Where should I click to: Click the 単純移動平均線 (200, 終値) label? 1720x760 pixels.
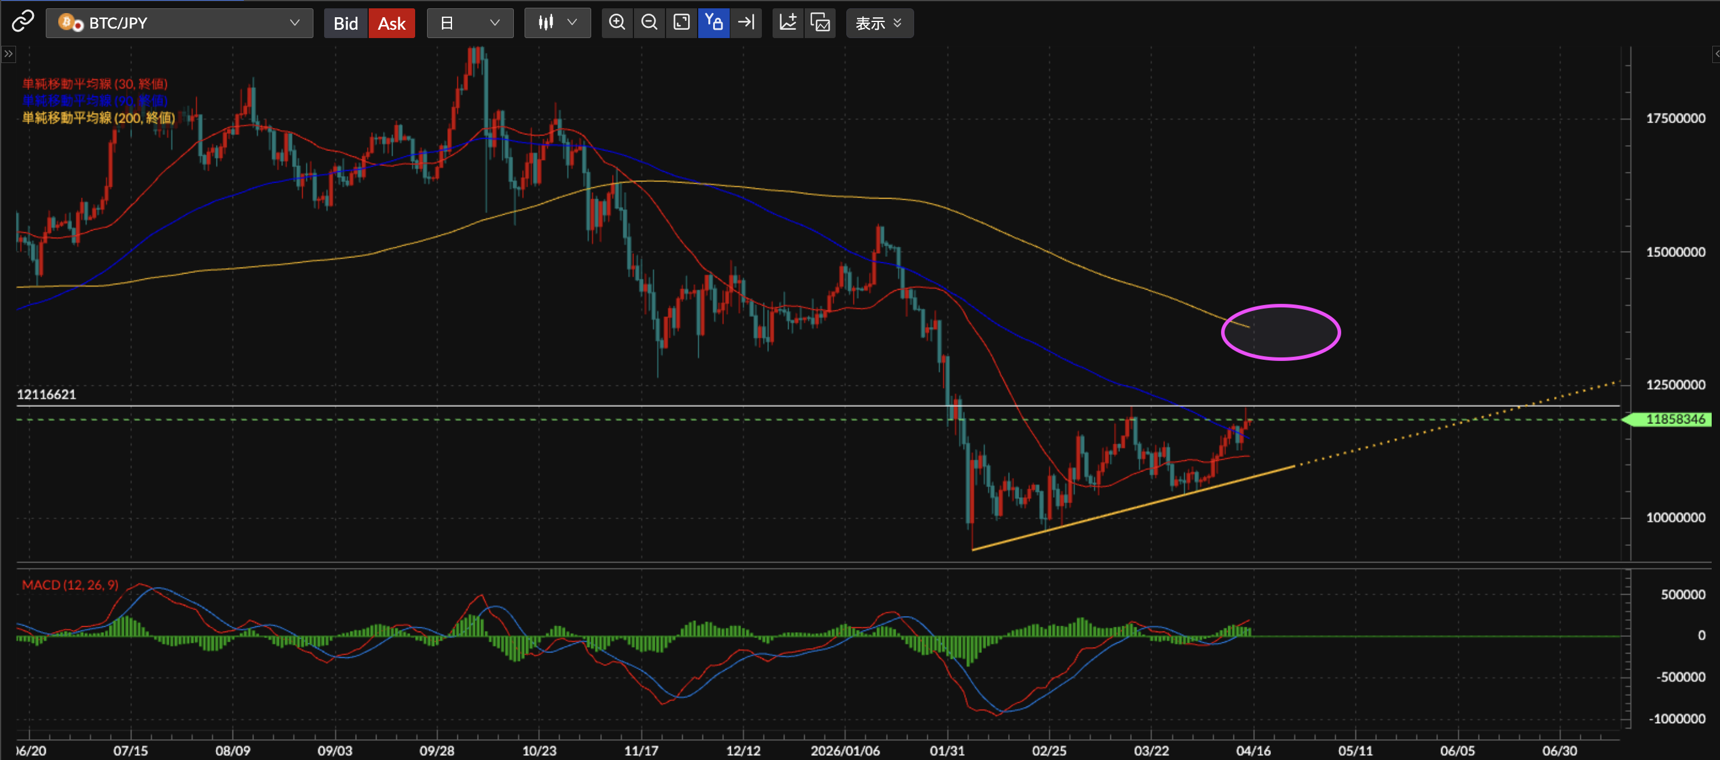98,118
